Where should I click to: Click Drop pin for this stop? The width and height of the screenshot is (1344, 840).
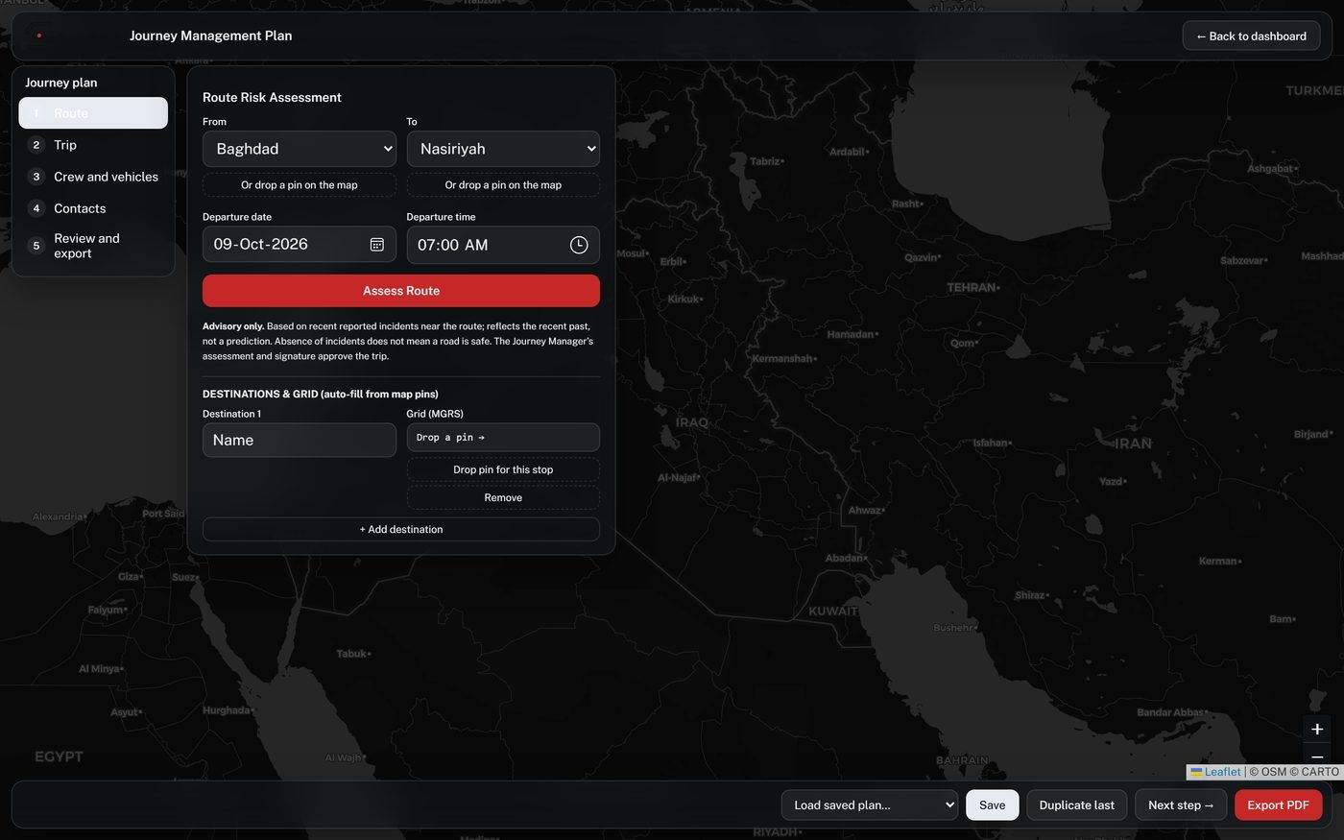pyautogui.click(x=503, y=469)
